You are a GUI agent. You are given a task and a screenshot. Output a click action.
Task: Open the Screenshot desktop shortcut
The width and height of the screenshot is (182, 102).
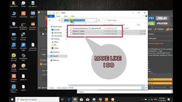(23, 14)
